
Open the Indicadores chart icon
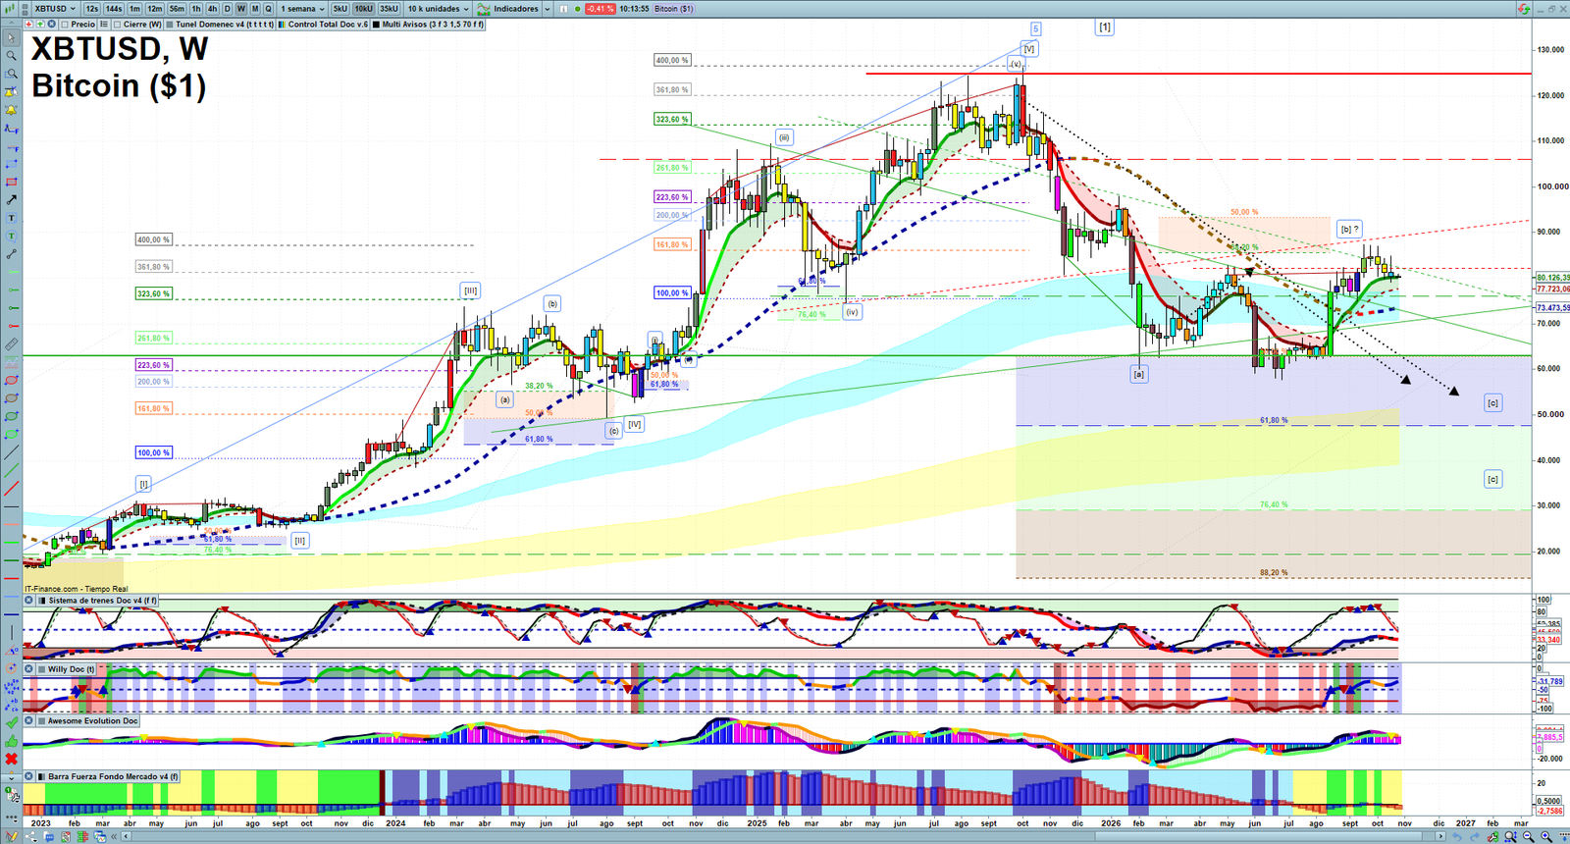click(x=483, y=9)
